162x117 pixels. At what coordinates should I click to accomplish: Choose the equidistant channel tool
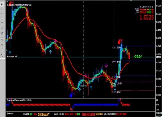pyautogui.click(x=2, y=33)
